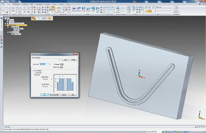Select the Extrude tool in ribbon
The height and width of the screenshot is (133, 206).
point(74,9)
